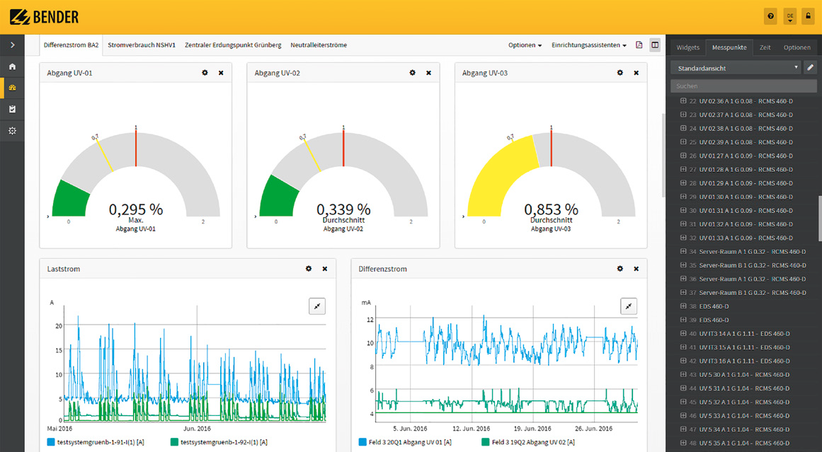Edit the Standardansicht view with pencil
Screen dimensions: 822x452
(x=810, y=68)
